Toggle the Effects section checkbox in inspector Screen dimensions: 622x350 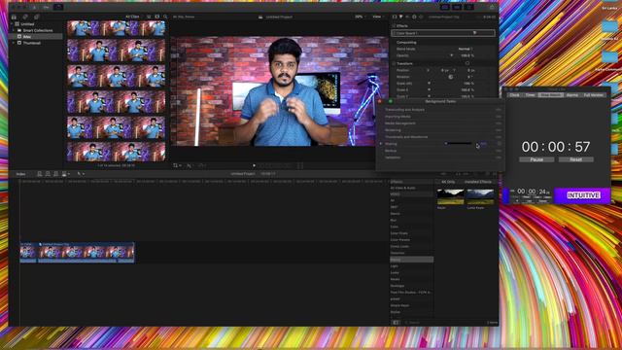[x=394, y=26]
